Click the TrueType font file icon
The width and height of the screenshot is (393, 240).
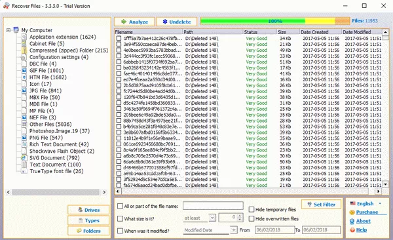pos(24,171)
